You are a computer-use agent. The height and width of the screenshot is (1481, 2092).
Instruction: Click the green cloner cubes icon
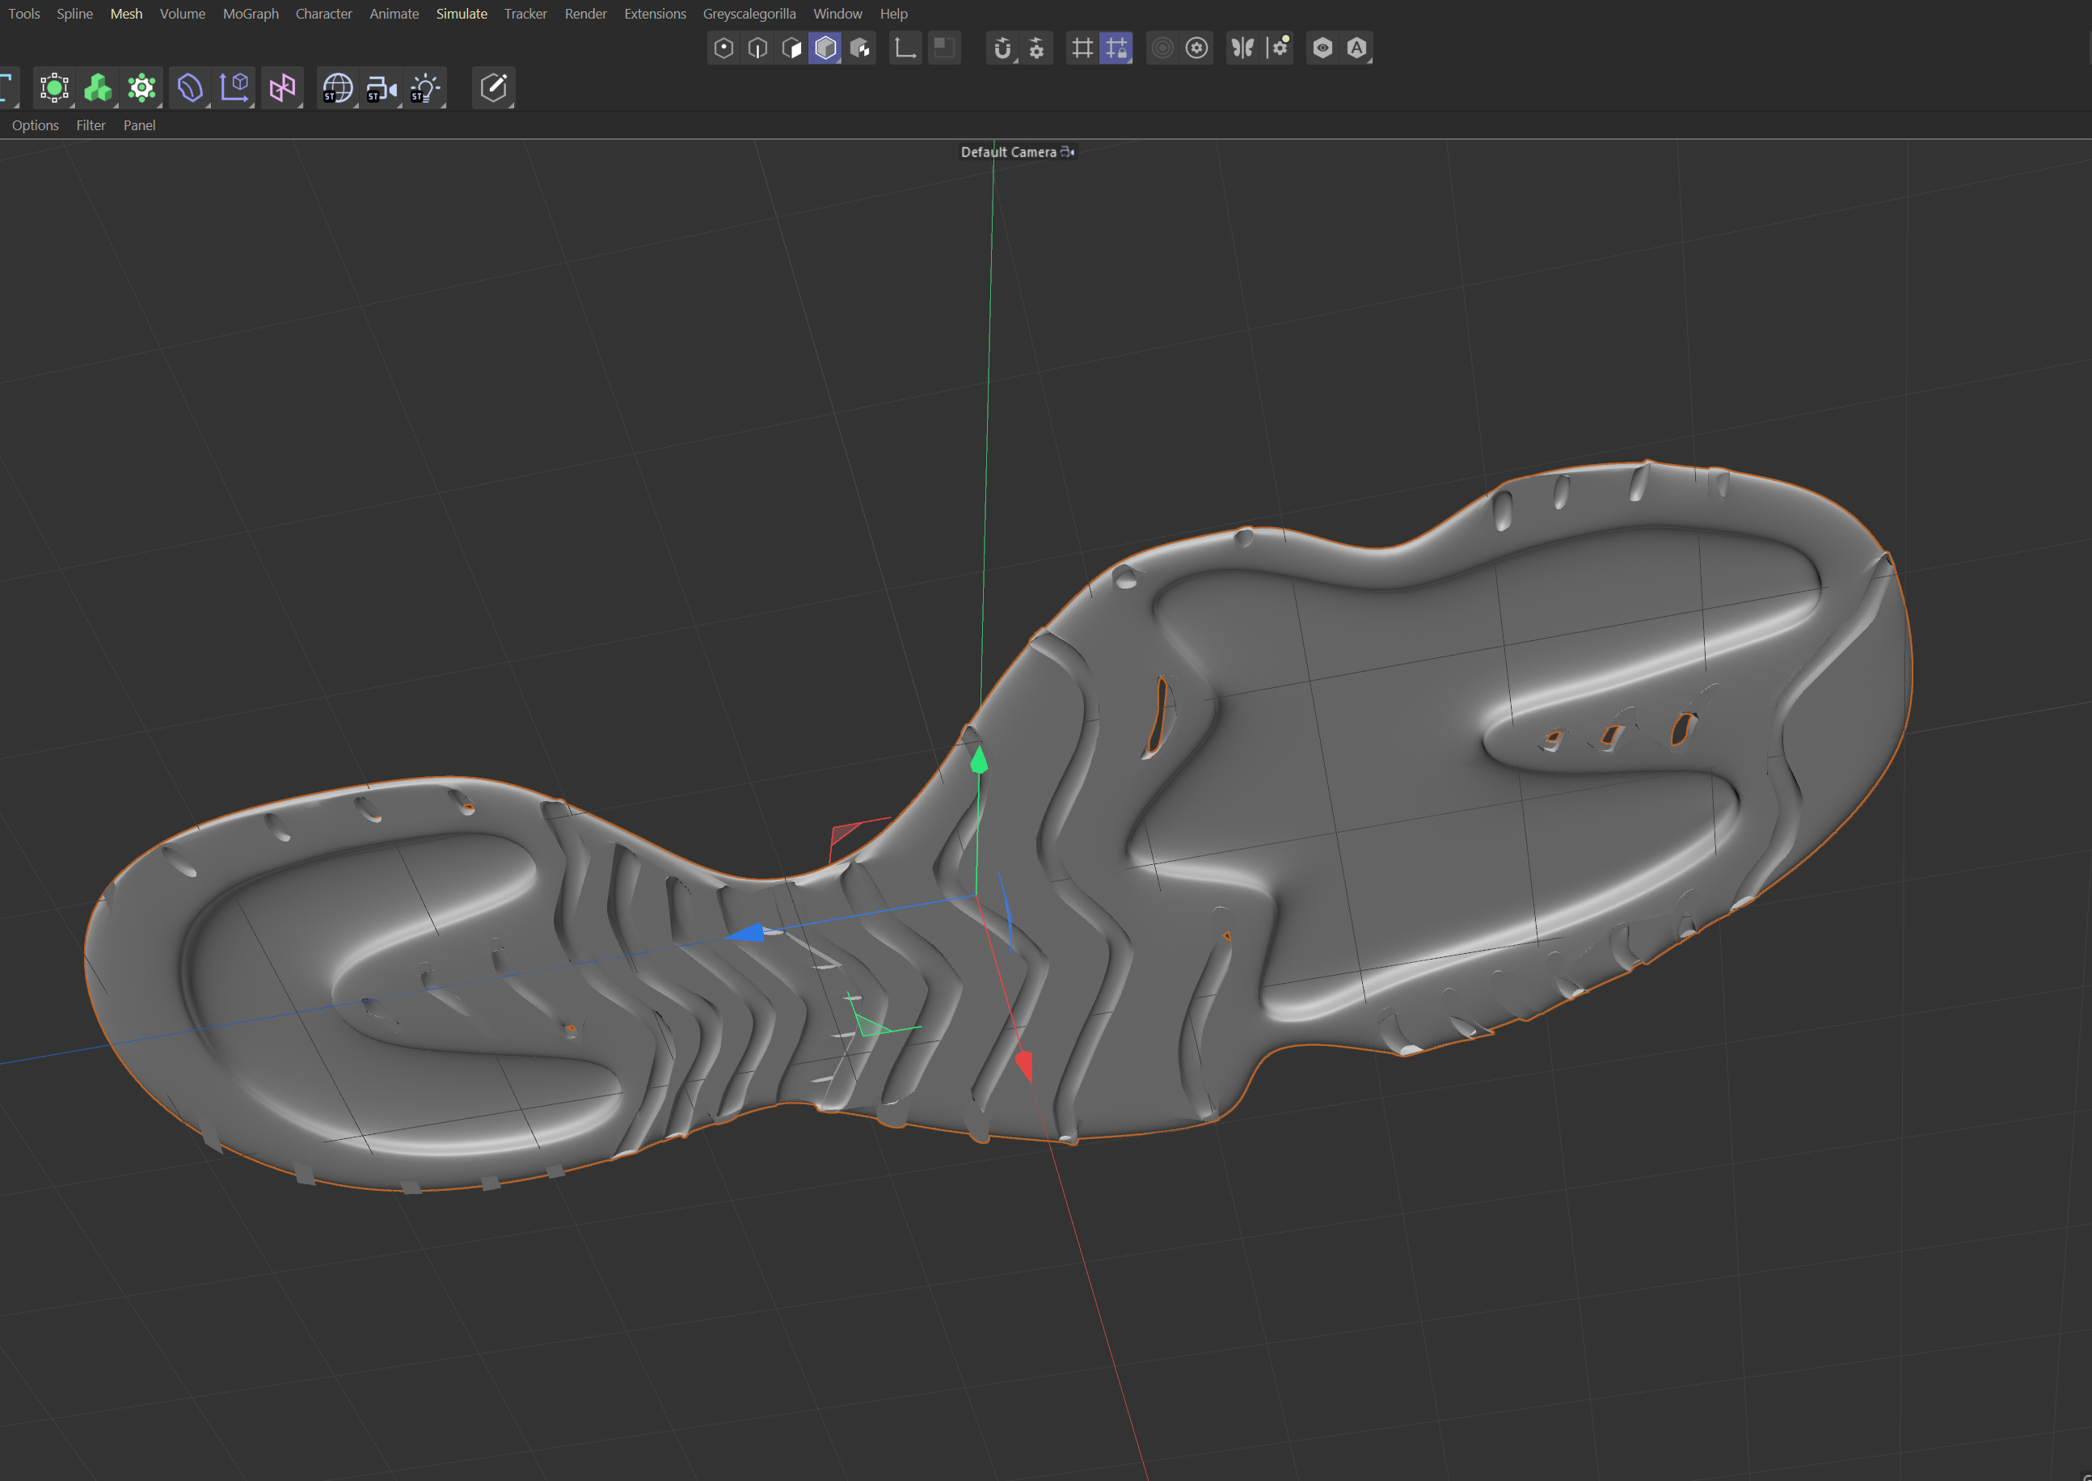click(98, 88)
